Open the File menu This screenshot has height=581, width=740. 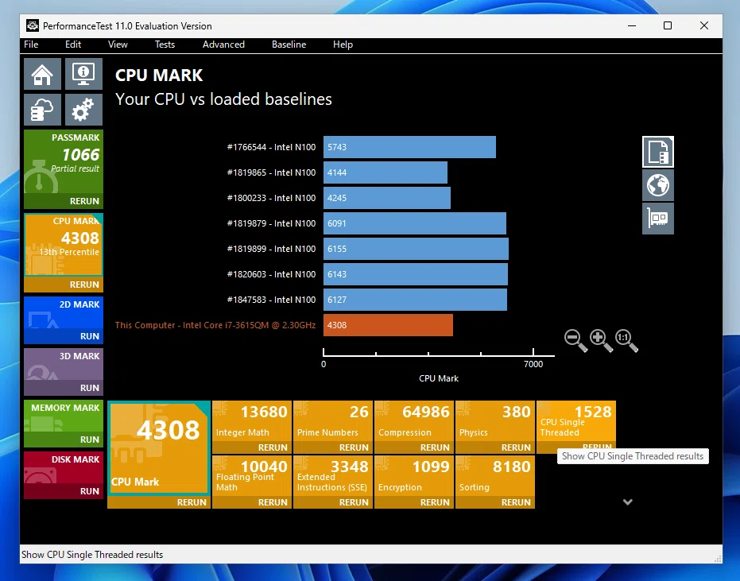(31, 45)
